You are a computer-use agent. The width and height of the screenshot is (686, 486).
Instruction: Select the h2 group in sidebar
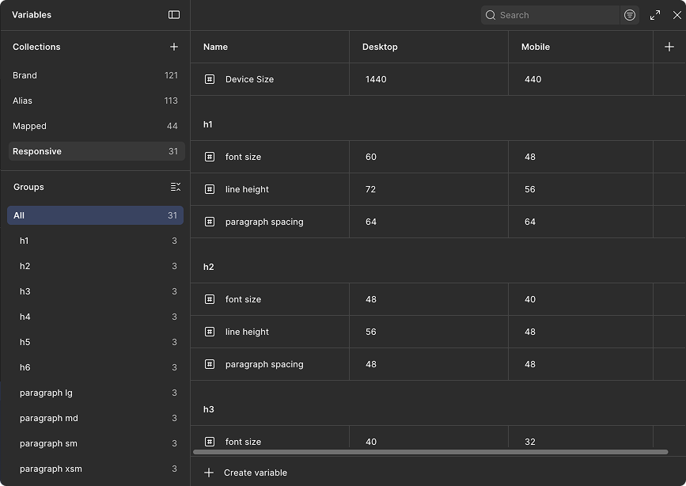[96, 266]
